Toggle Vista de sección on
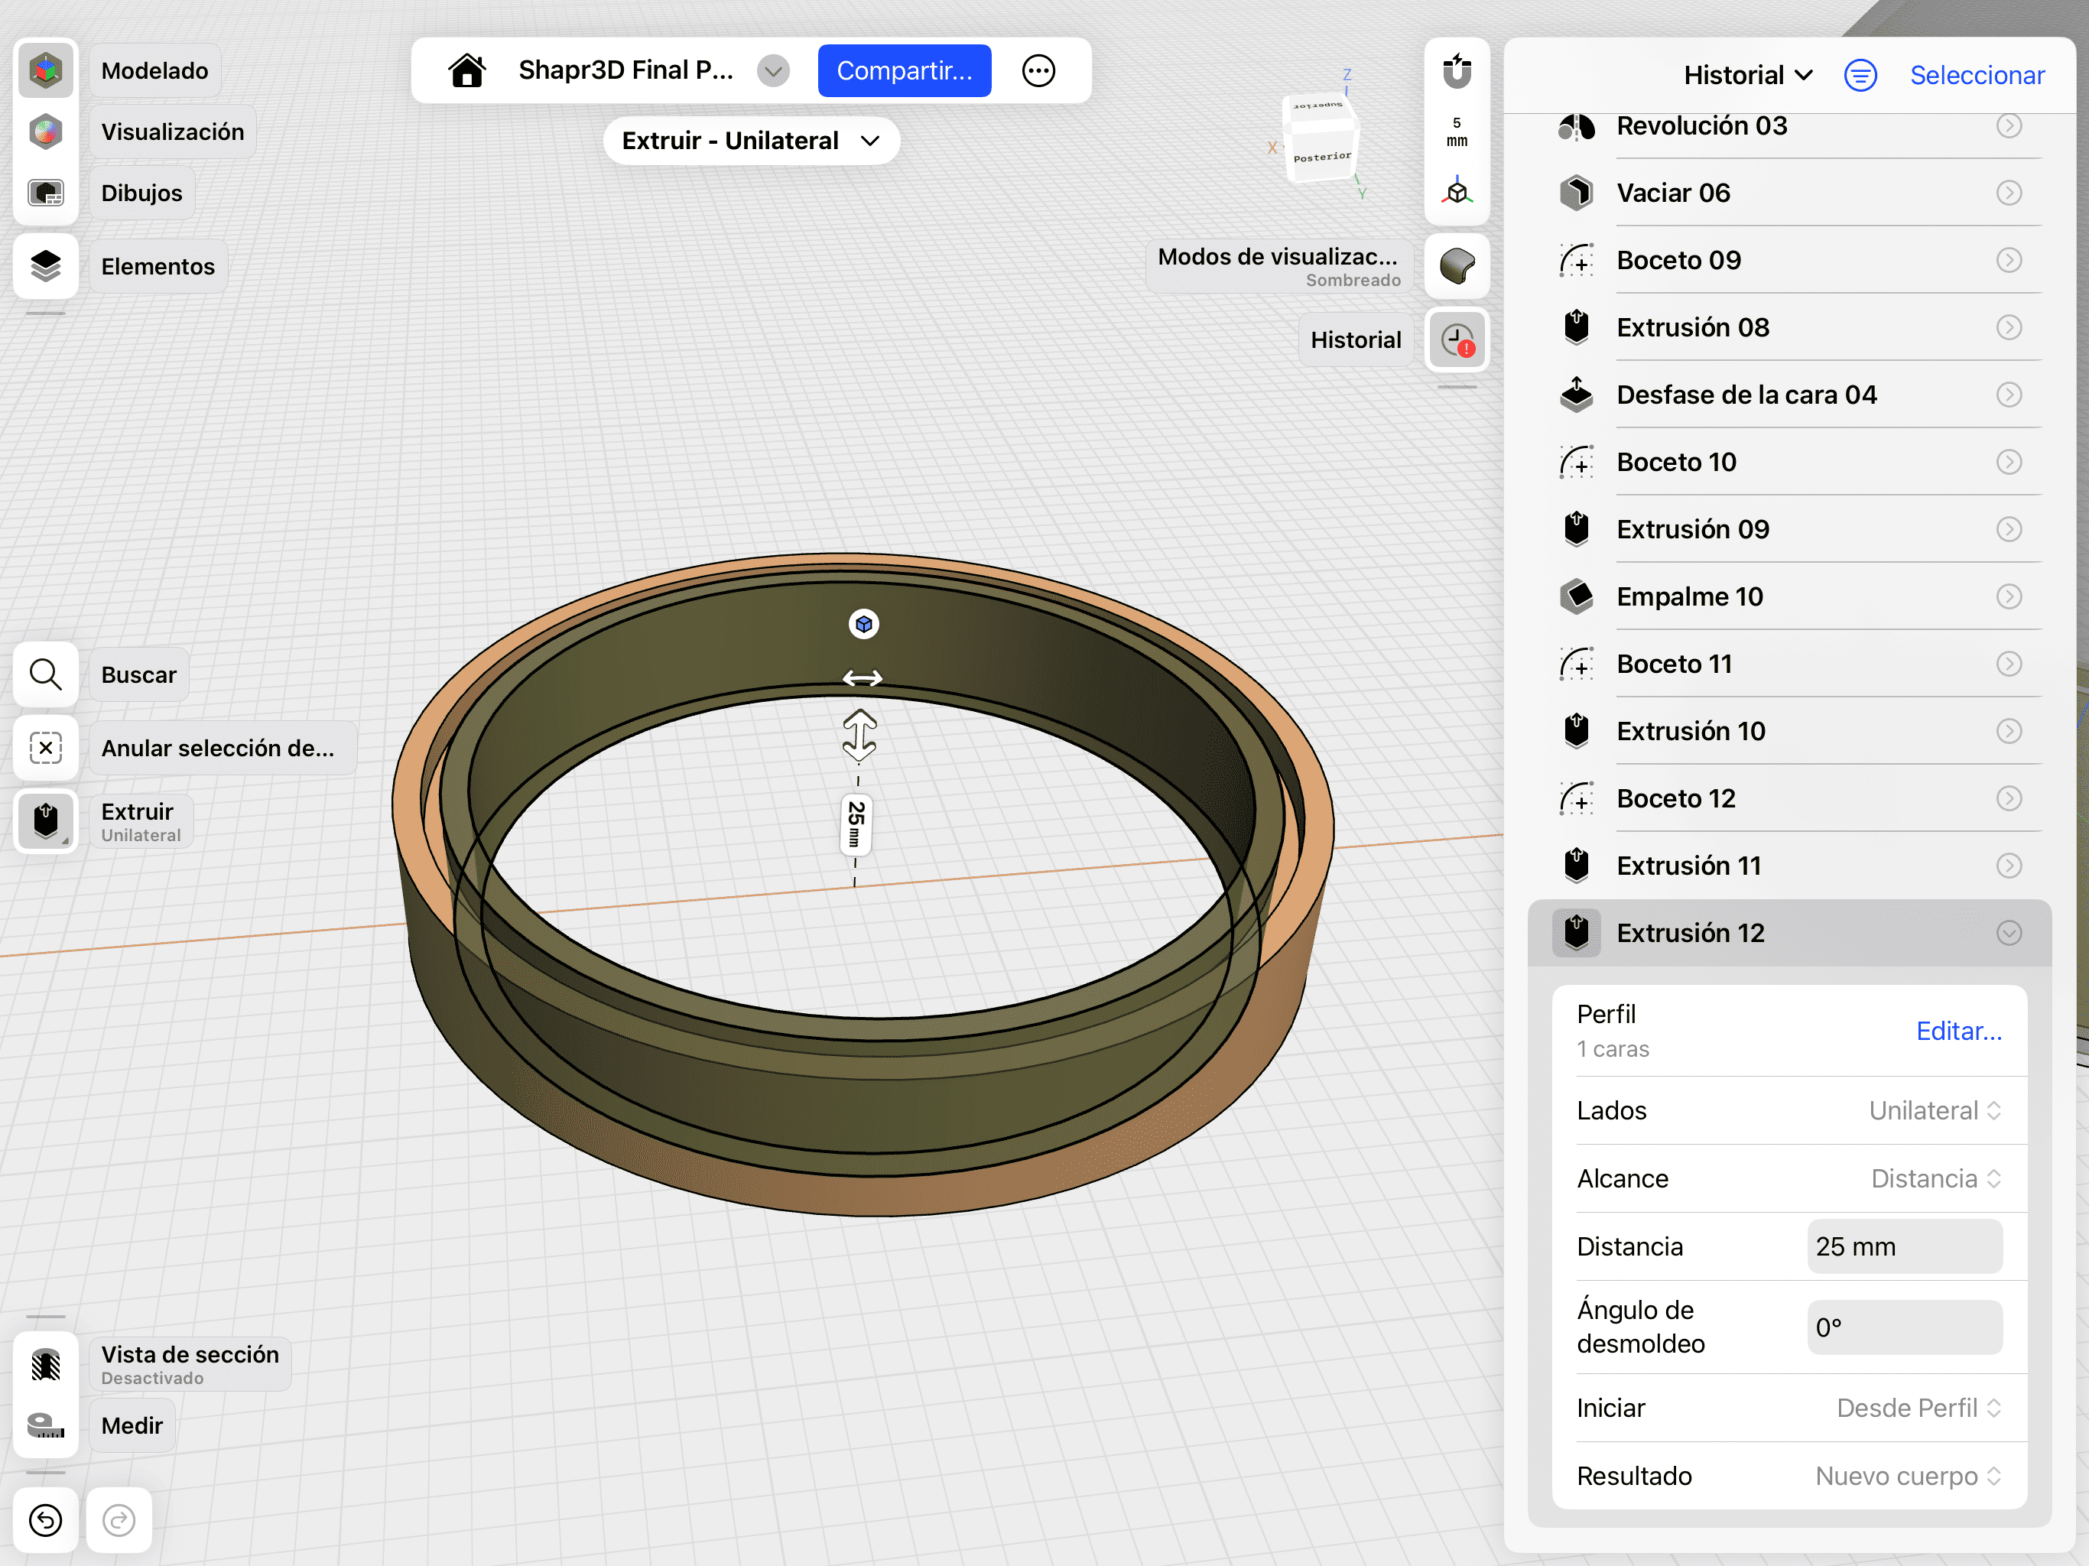This screenshot has height=1566, width=2089. coord(45,1365)
